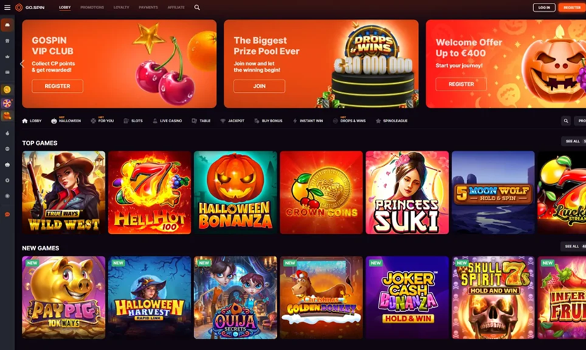The width and height of the screenshot is (586, 350).
Task: Click the search magnifier in top navigation
Action: [x=197, y=8]
